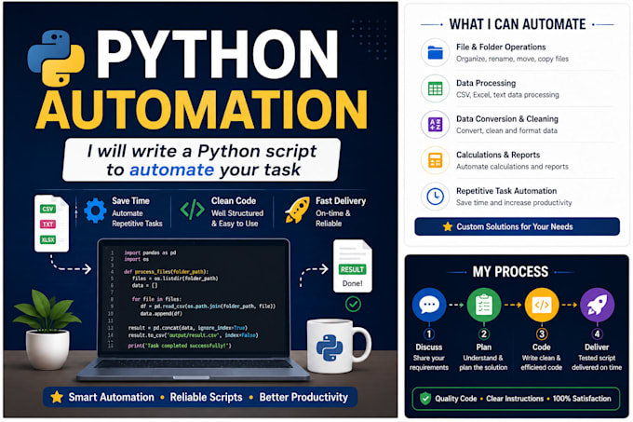
Task: Click the print 'Task completed successfully!' code line
Action: (x=180, y=346)
